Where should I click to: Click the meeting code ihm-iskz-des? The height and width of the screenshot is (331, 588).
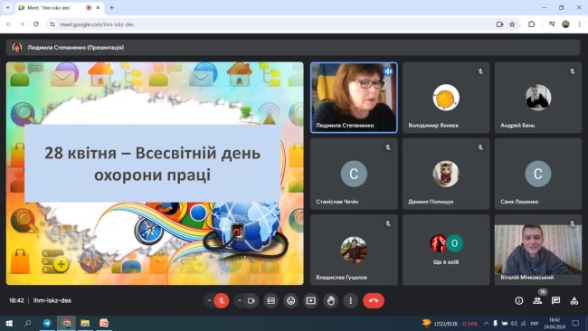tap(52, 300)
